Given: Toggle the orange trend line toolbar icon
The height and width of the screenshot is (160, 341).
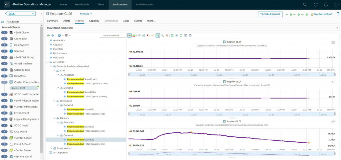Looking at the screenshot, I should (x=153, y=35).
